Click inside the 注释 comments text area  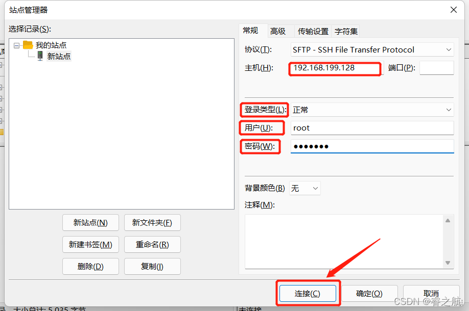344,242
